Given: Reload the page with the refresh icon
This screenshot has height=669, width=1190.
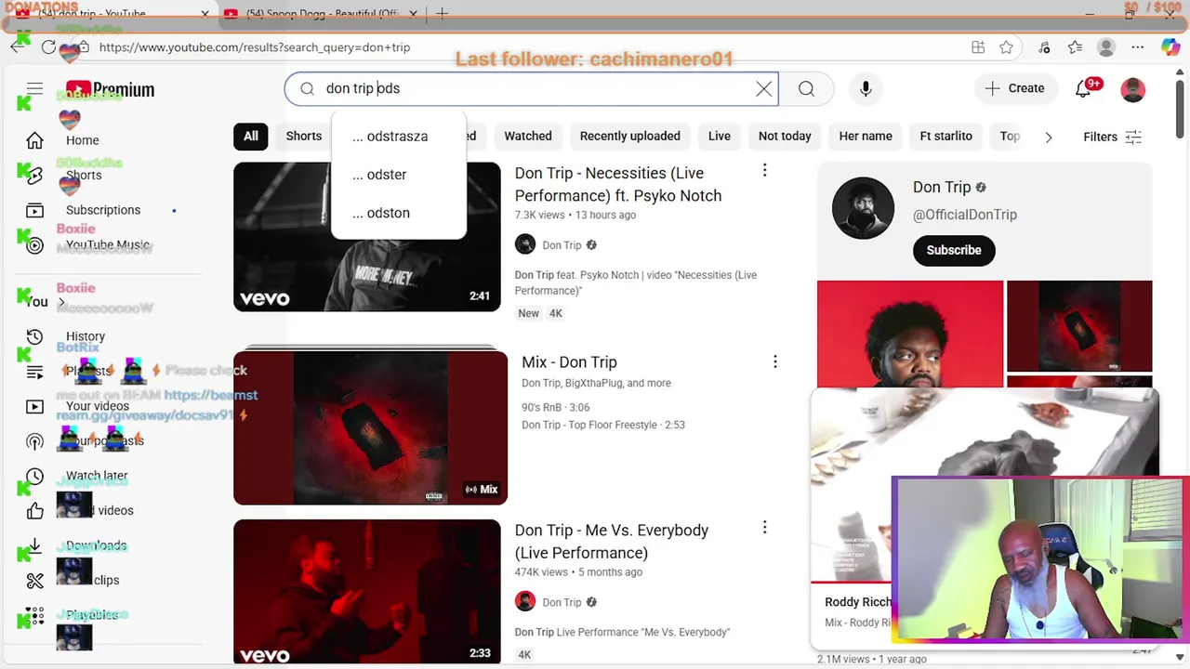Looking at the screenshot, I should click(x=48, y=47).
